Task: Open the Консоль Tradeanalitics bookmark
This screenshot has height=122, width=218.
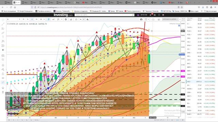Action: tap(62, 11)
